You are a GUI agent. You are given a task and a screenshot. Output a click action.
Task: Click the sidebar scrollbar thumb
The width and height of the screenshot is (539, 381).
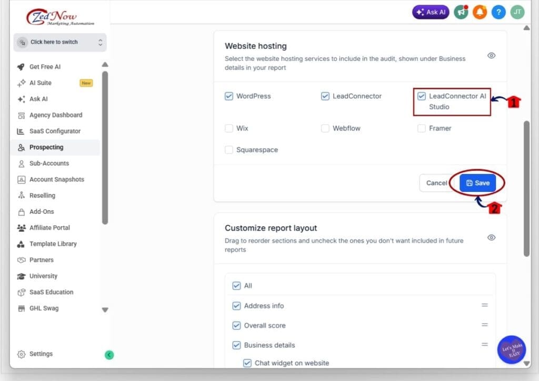click(x=105, y=148)
